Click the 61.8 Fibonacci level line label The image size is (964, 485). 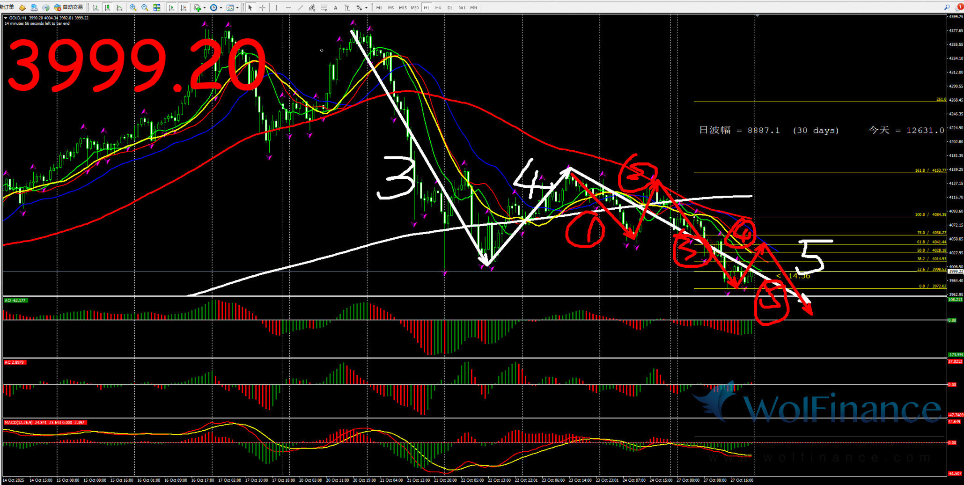[x=931, y=242]
